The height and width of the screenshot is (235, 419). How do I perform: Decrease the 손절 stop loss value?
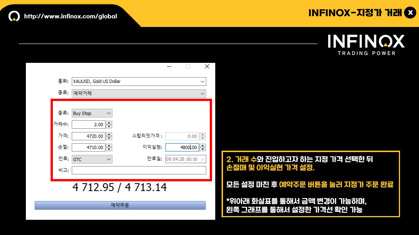click(x=109, y=149)
